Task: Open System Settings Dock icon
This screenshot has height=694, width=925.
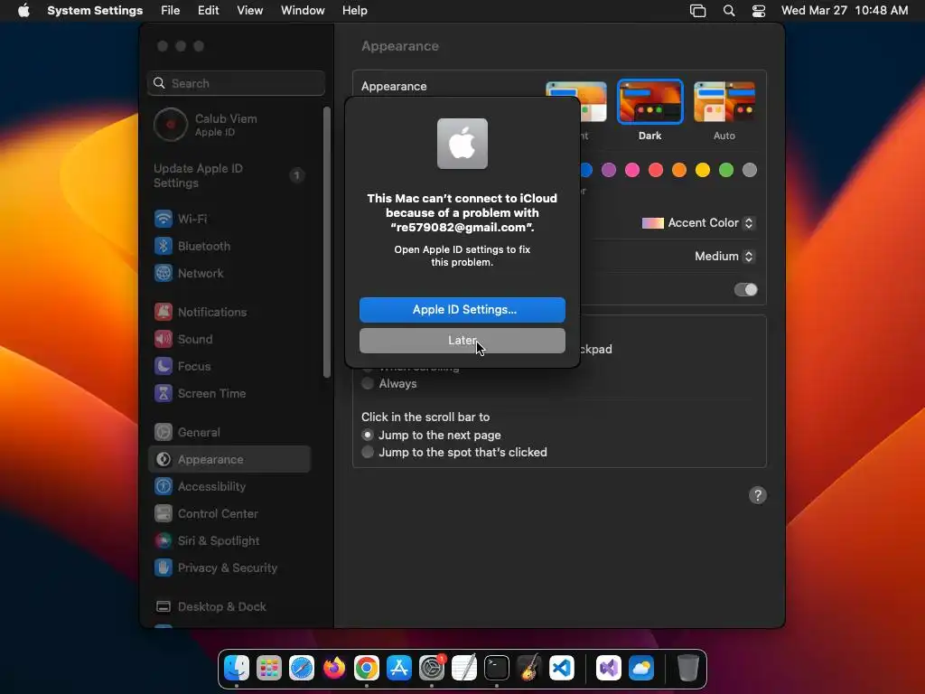Action: tap(432, 668)
